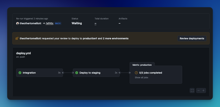
Task: Open commit feff45c link
Action: tap(50, 23)
